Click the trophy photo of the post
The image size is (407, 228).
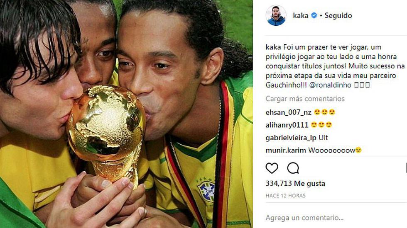[x=126, y=114]
